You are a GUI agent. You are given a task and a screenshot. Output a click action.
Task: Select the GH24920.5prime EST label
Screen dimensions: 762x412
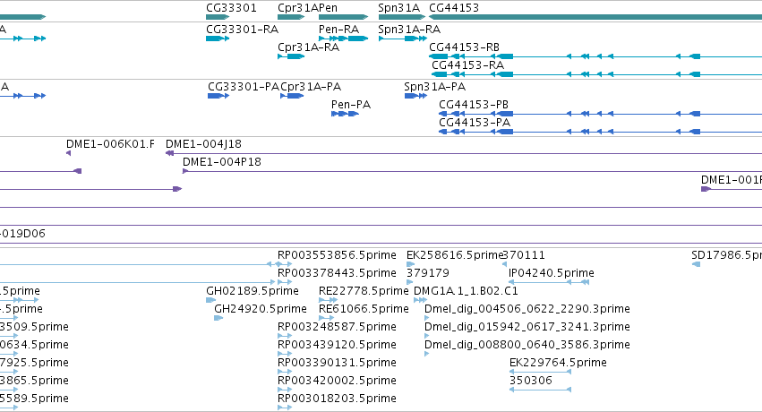pos(261,309)
